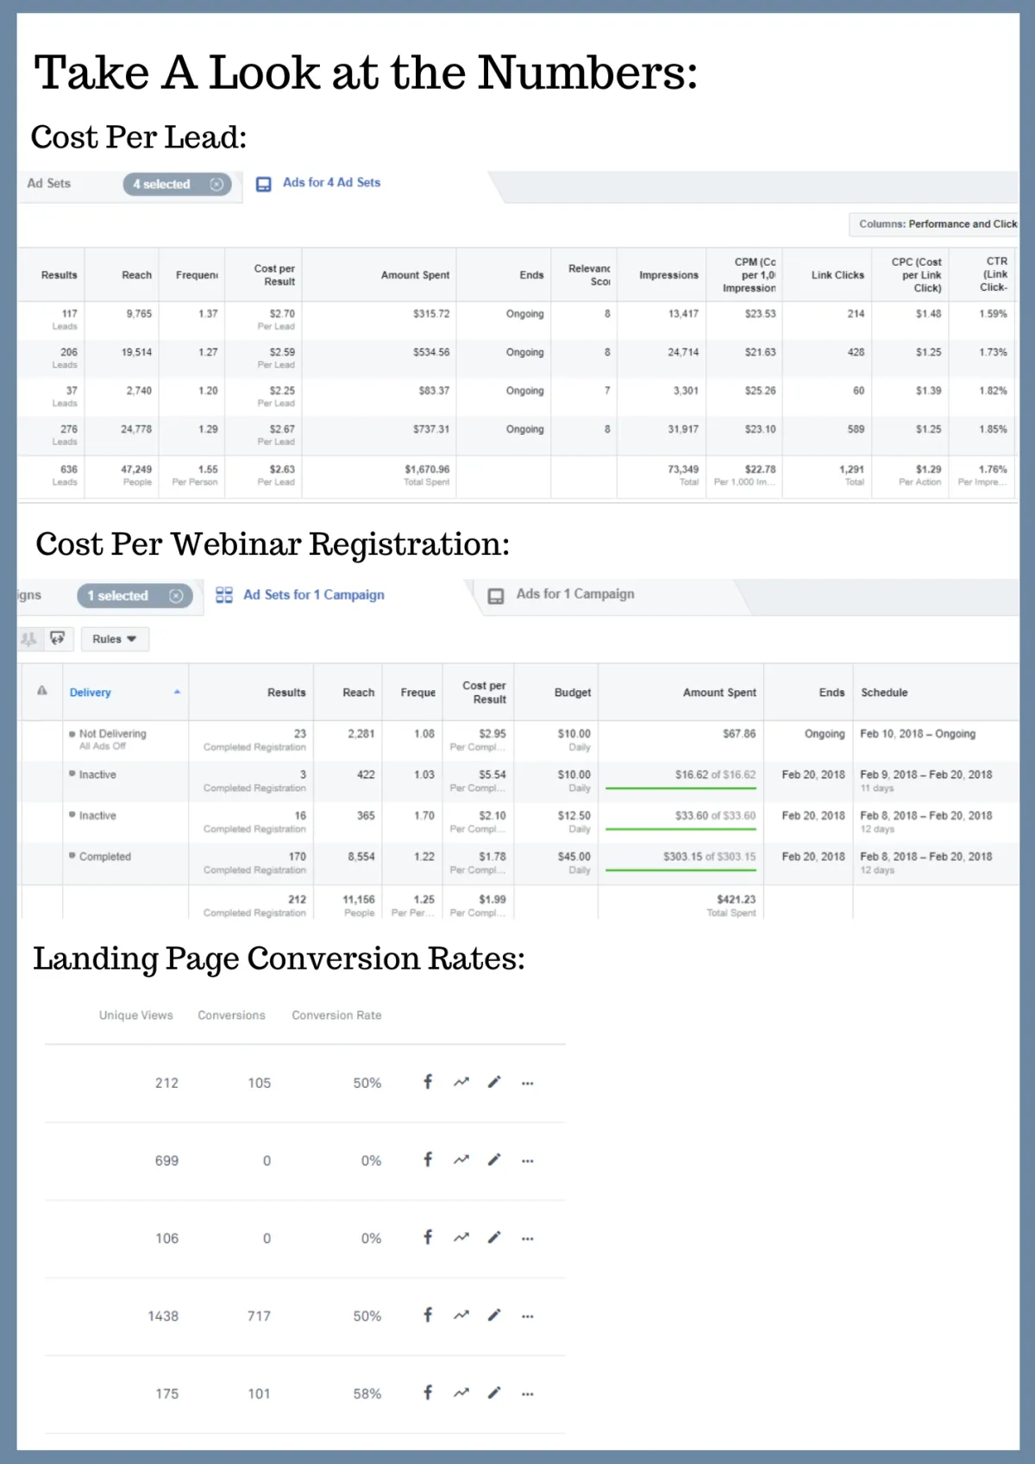Edit the landing page with 212 views
Image resolution: width=1035 pixels, height=1464 pixels.
point(494,1082)
